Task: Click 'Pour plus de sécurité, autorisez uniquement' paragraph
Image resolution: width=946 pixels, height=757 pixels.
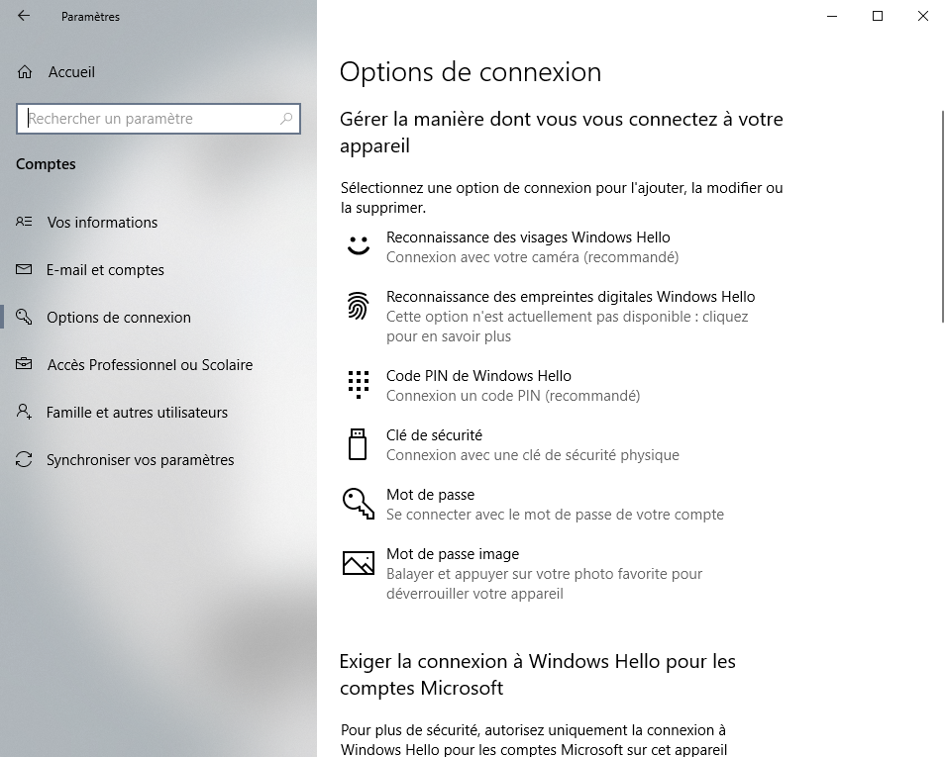Action: click(534, 739)
